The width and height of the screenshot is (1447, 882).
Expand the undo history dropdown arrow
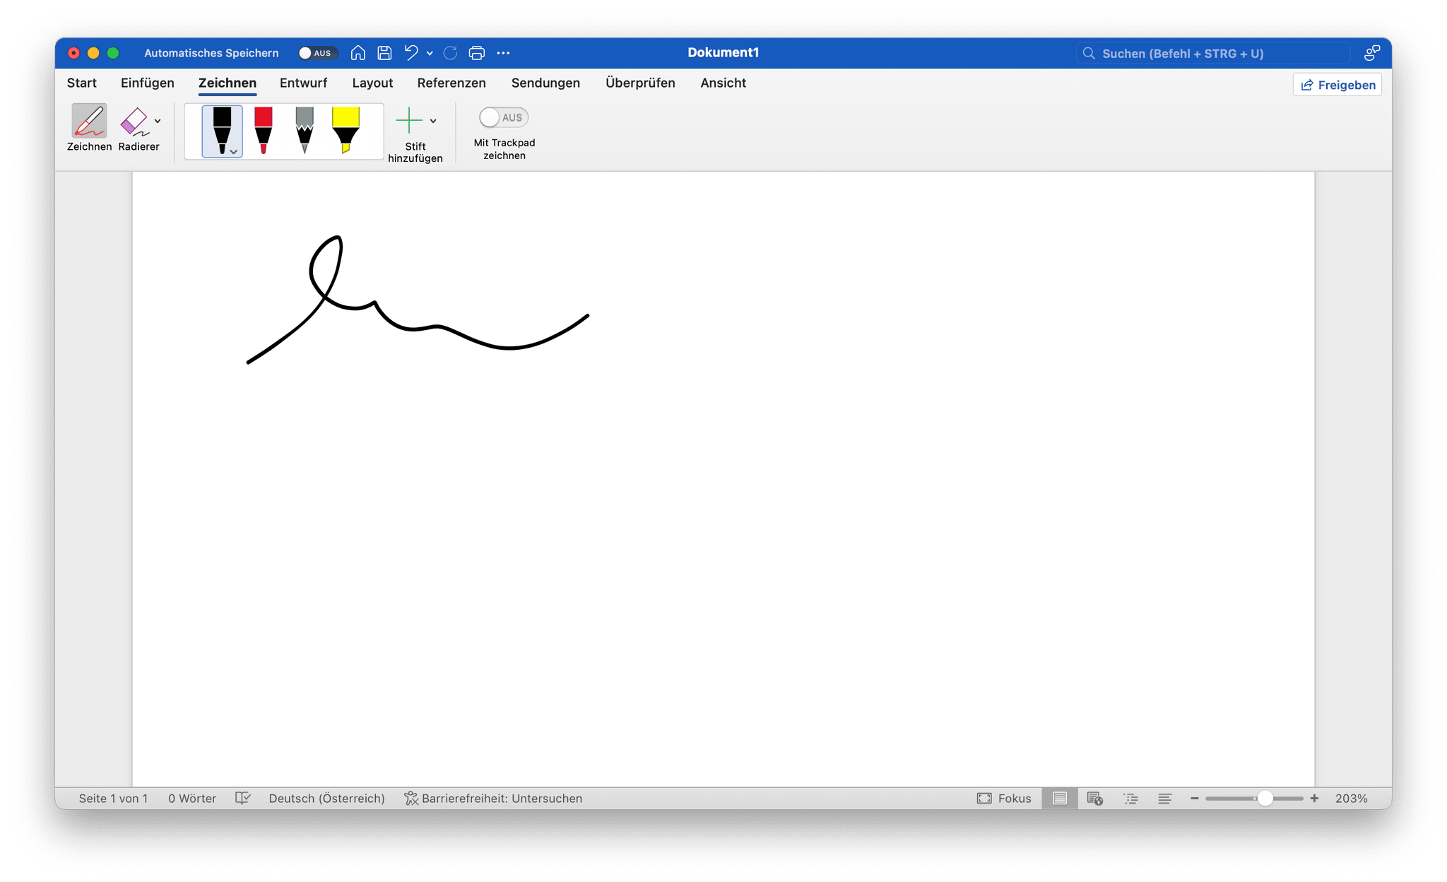coord(430,53)
